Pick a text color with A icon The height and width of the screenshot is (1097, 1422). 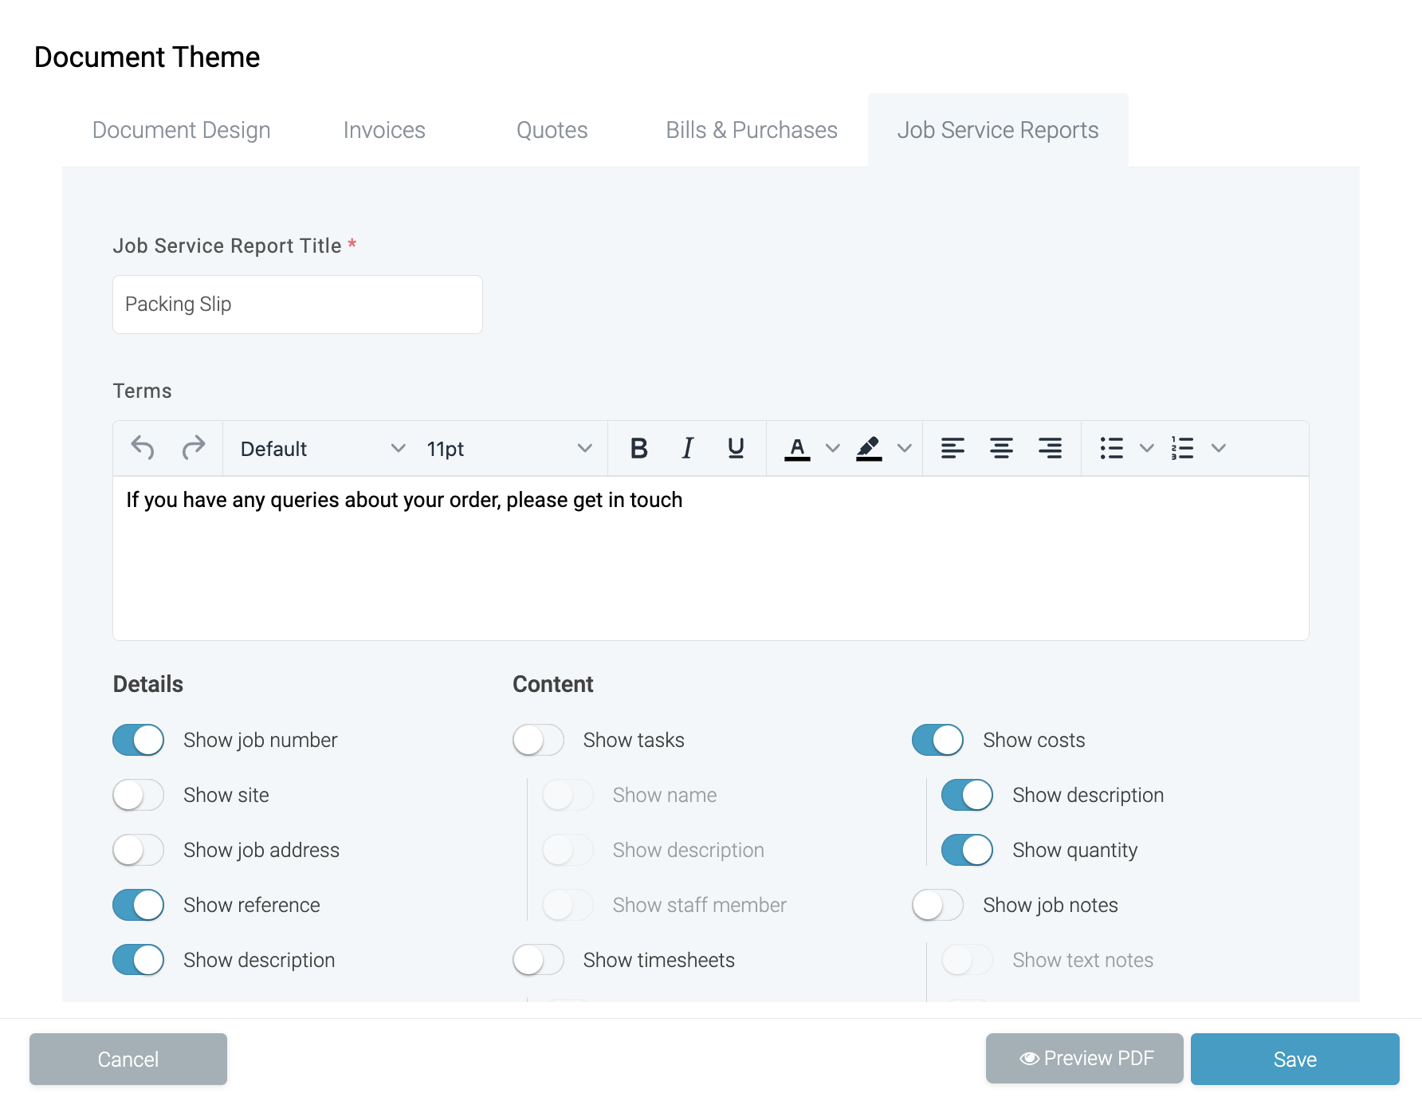coord(797,448)
